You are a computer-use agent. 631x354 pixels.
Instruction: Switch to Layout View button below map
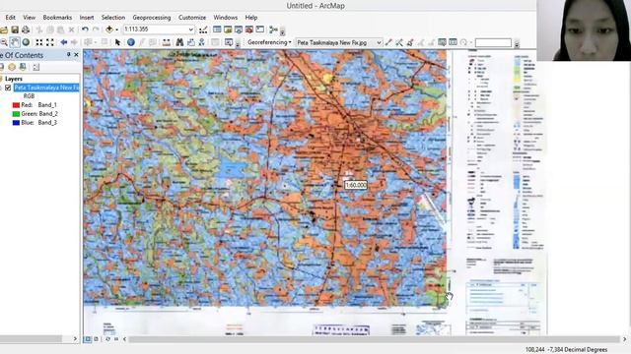96,339
